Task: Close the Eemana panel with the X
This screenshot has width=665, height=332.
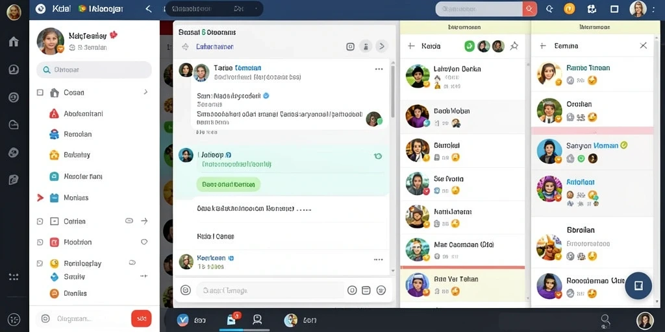Action: click(644, 46)
